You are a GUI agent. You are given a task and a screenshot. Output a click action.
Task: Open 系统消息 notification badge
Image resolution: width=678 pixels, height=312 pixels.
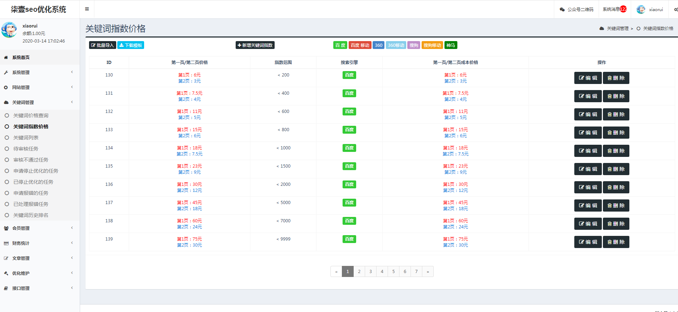623,9
